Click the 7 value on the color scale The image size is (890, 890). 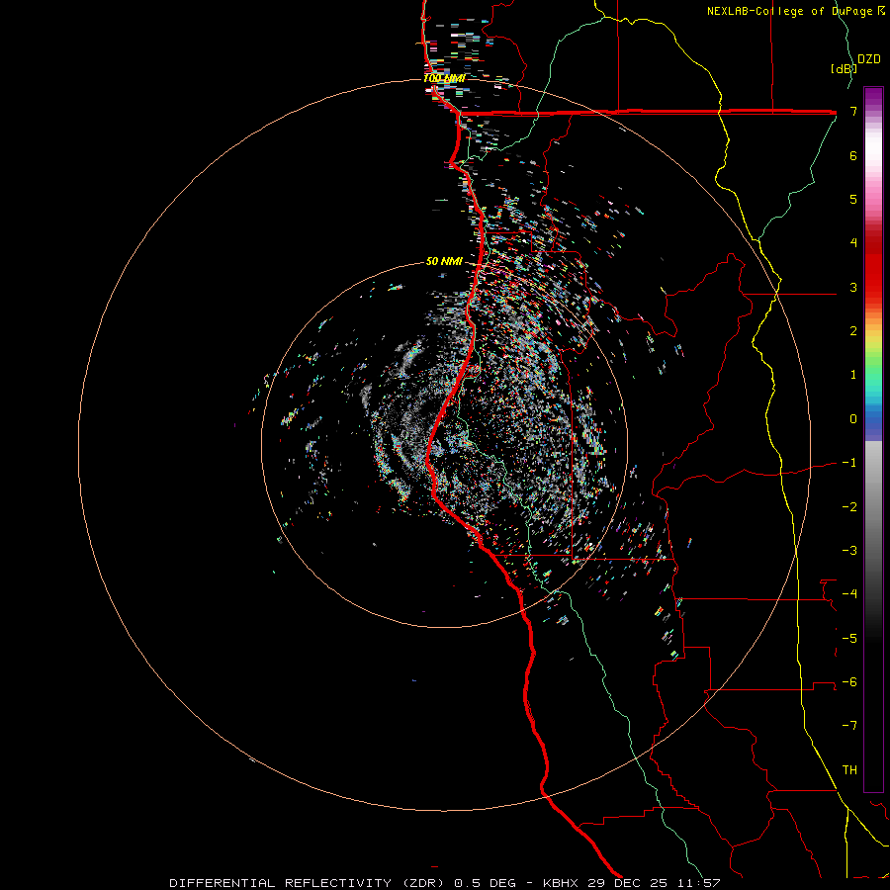[x=853, y=111]
